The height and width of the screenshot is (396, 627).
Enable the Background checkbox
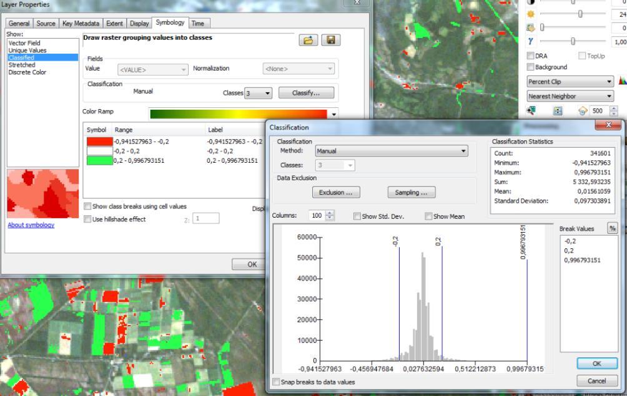pyautogui.click(x=530, y=67)
